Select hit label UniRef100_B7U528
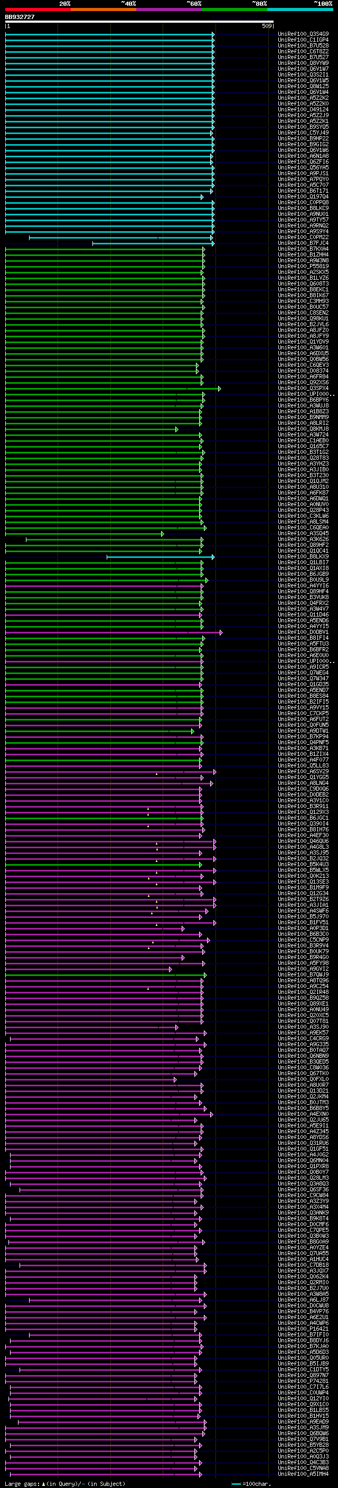This screenshot has height=1488, width=338. coord(303,45)
